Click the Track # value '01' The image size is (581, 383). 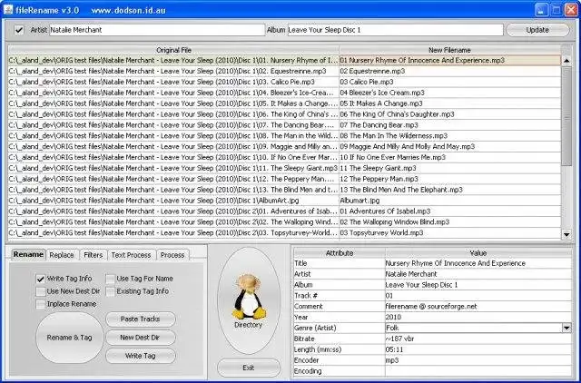(x=478, y=296)
